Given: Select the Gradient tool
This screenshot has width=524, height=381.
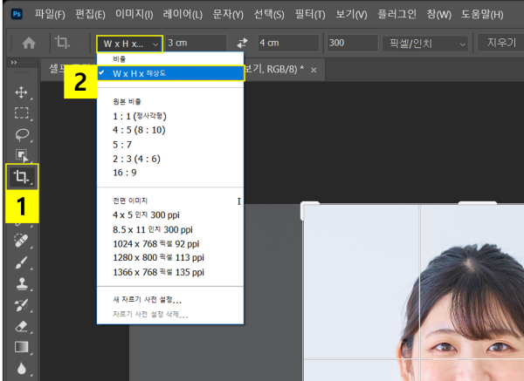Looking at the screenshot, I should [x=21, y=347].
